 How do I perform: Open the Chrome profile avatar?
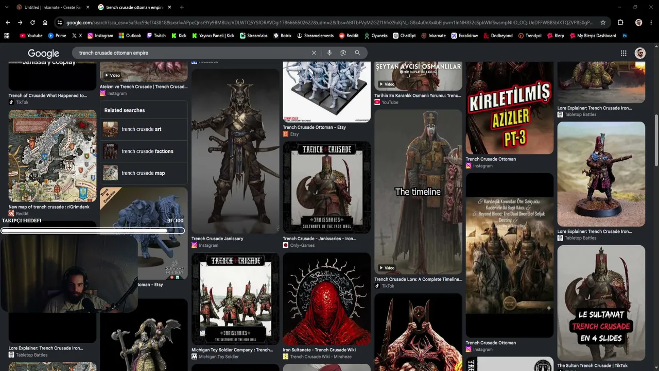639,23
